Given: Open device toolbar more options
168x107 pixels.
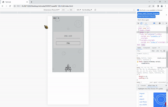Looking at the screenshot, I should [x=134, y=10].
